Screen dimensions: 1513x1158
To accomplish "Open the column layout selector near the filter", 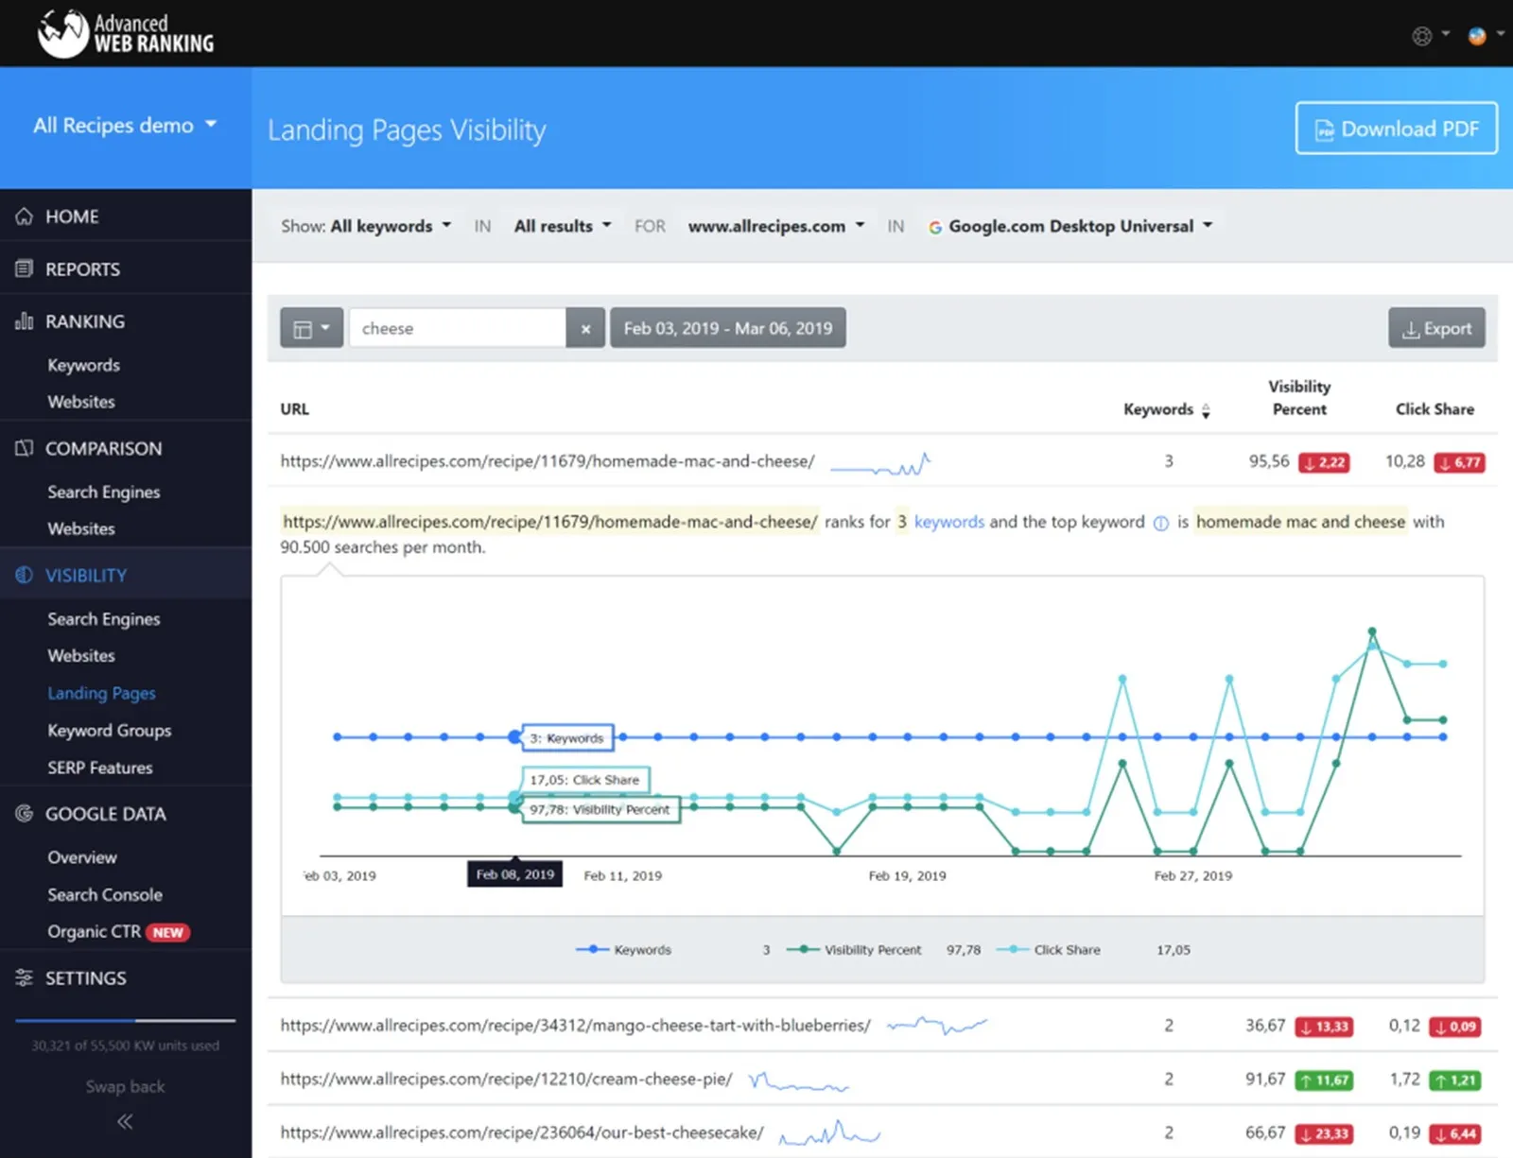I will 311,327.
